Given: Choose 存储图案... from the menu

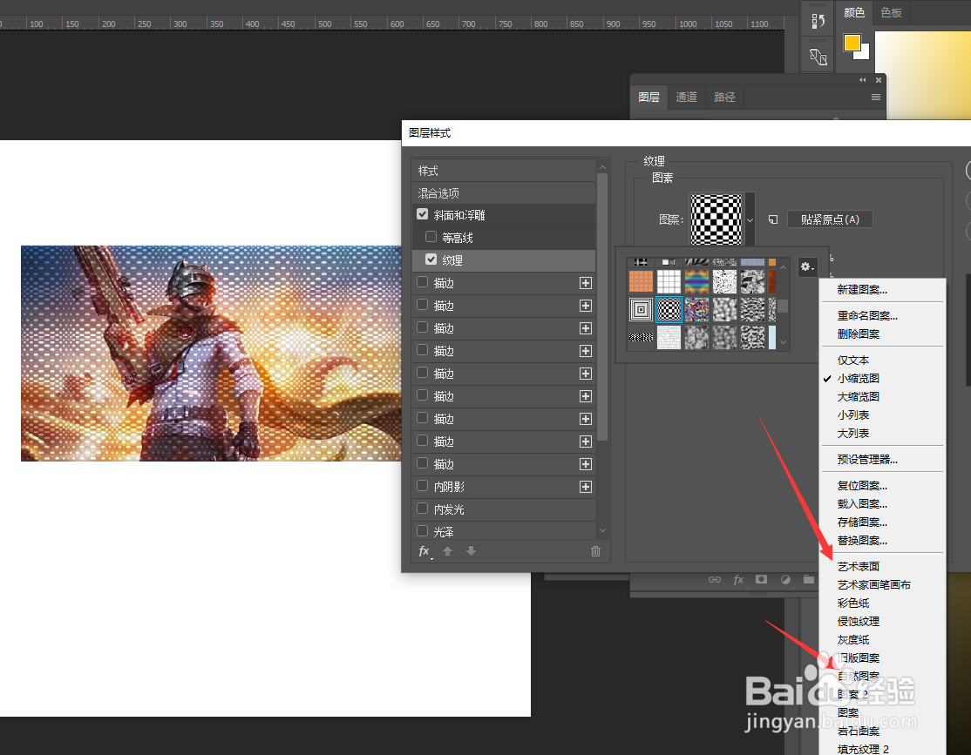Looking at the screenshot, I should click(862, 522).
